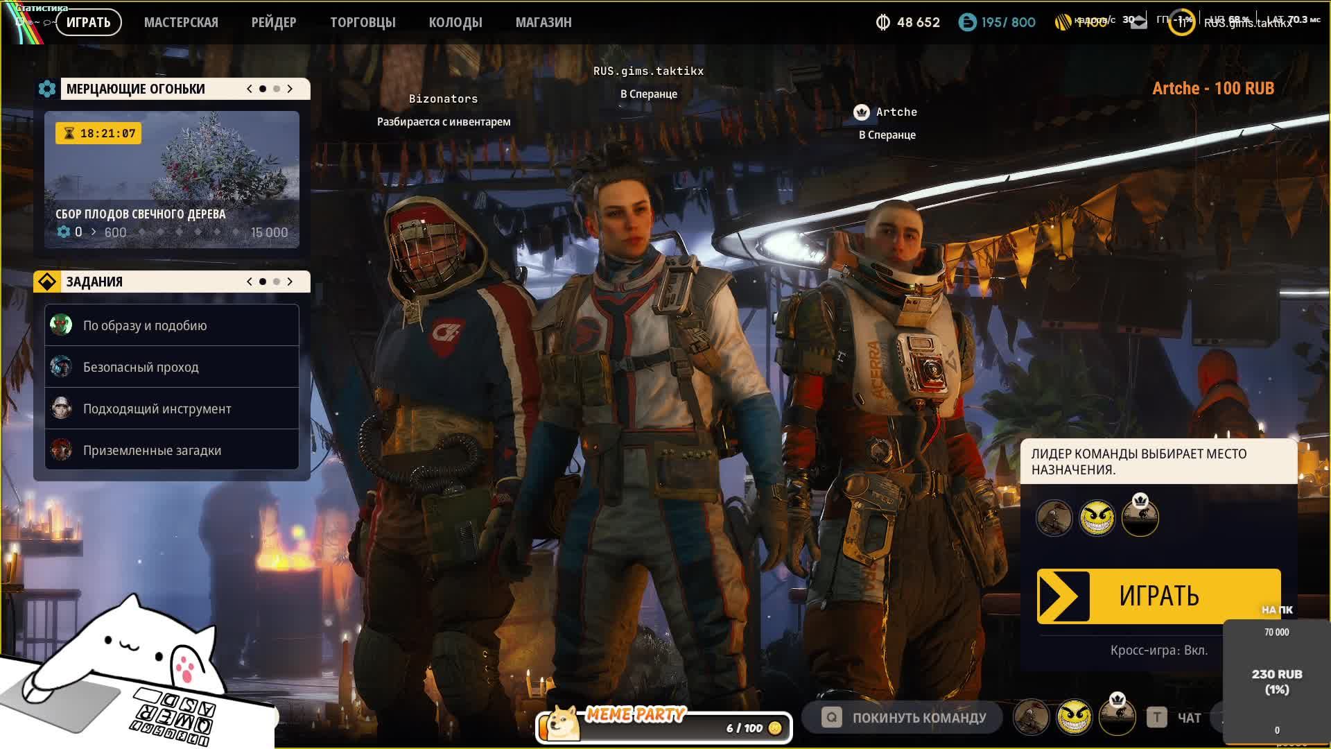Open the Мастерская tab
This screenshot has height=749, width=1331.
(x=181, y=22)
